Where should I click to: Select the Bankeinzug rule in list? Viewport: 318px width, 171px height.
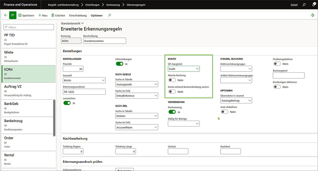[13, 121]
